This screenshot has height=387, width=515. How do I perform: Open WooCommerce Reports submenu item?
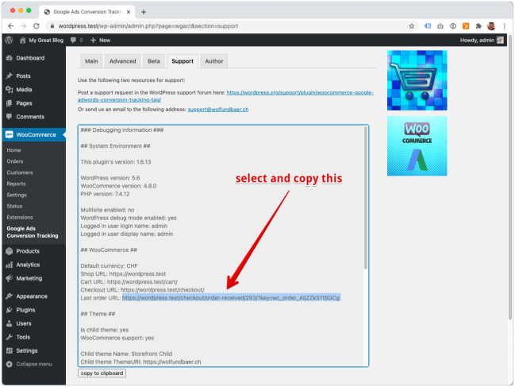pos(16,184)
